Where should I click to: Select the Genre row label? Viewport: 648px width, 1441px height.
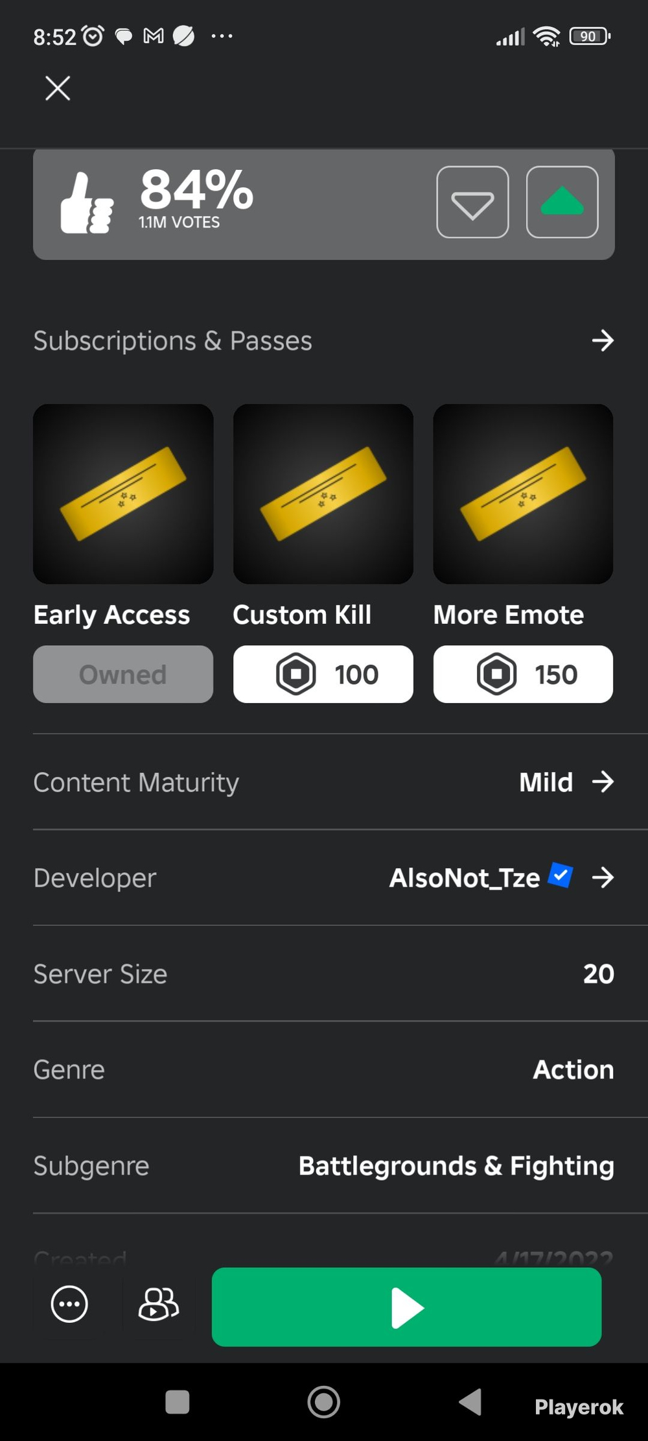tap(69, 1070)
